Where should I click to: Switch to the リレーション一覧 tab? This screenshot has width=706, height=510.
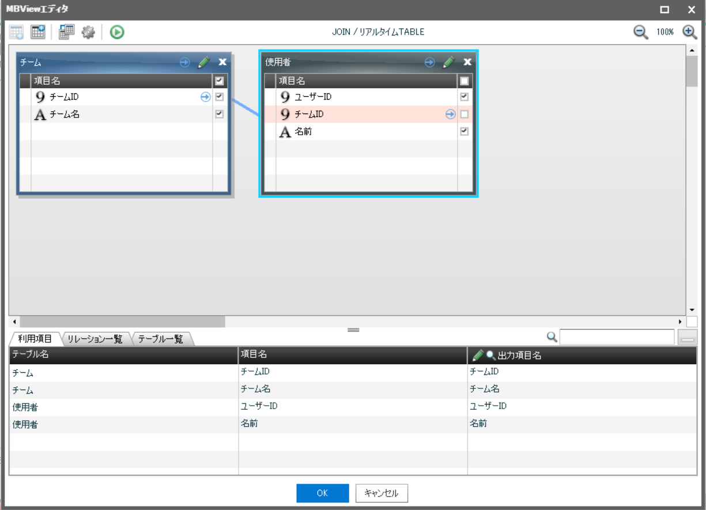(95, 339)
